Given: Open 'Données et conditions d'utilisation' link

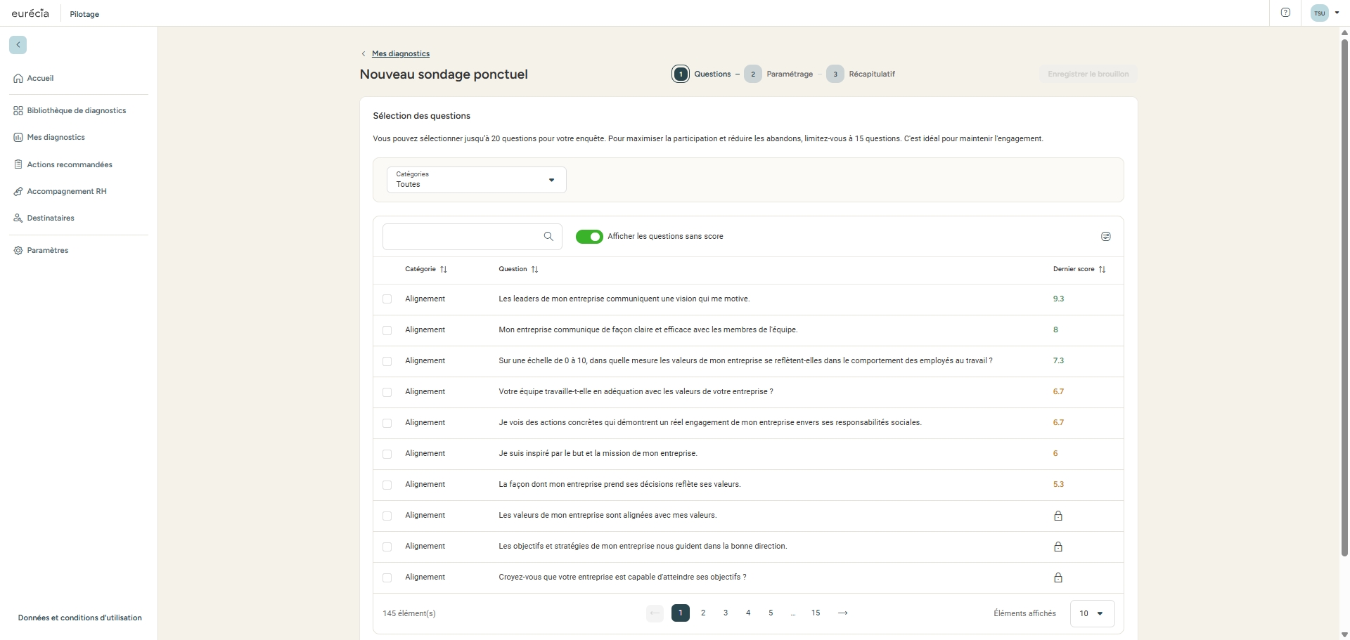Looking at the screenshot, I should pos(79,618).
